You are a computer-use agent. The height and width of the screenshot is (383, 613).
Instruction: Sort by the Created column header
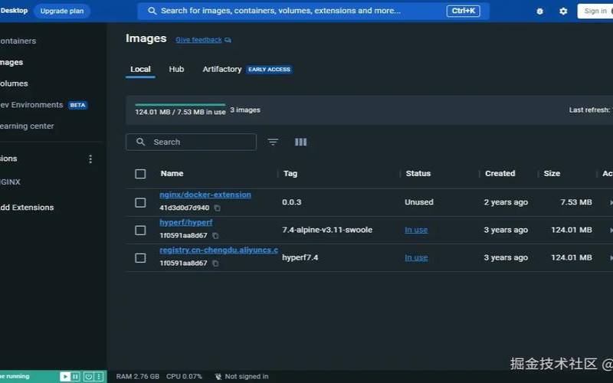[500, 174]
